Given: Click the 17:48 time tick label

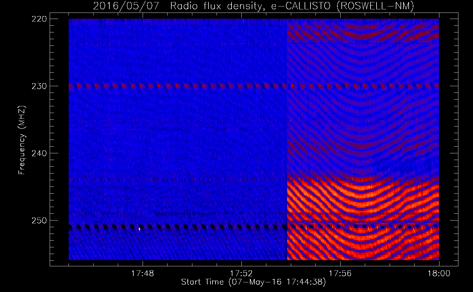Looking at the screenshot, I should [143, 274].
